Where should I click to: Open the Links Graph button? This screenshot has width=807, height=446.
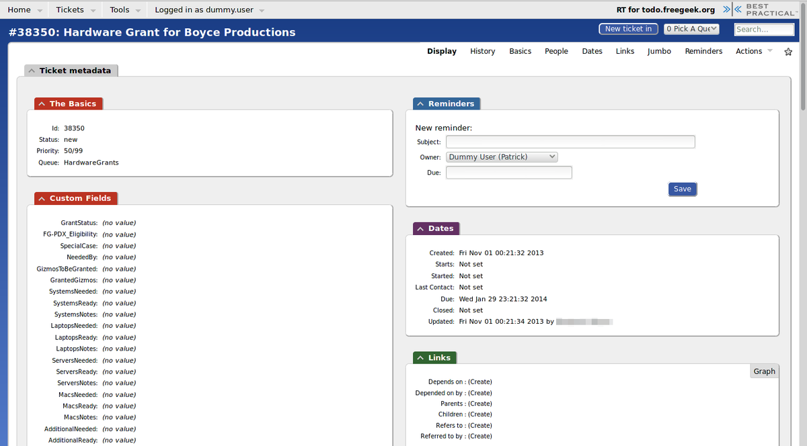[764, 371]
